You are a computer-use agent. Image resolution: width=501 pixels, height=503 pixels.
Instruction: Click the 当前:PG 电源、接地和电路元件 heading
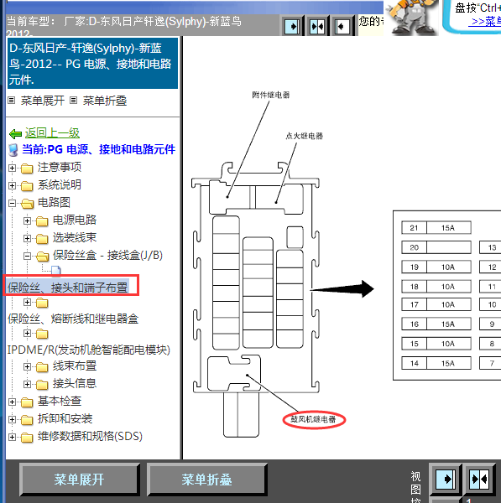click(98, 149)
